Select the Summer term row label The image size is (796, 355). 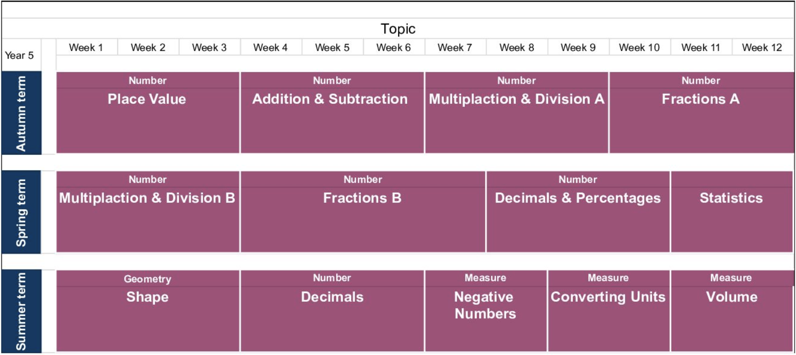point(21,311)
